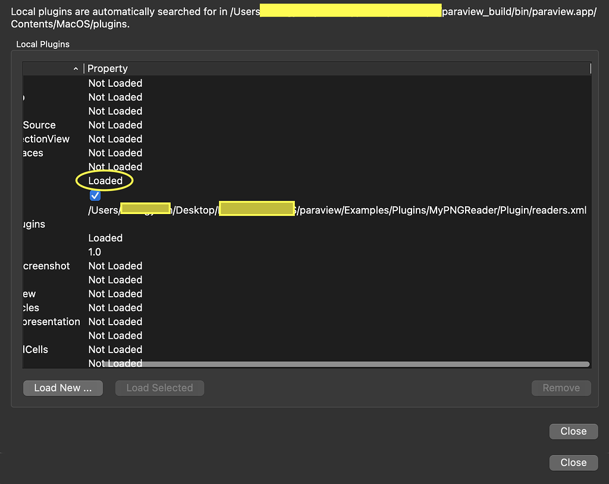
Task: Expand the plugin row ending in "ectionView"
Action: point(45,139)
